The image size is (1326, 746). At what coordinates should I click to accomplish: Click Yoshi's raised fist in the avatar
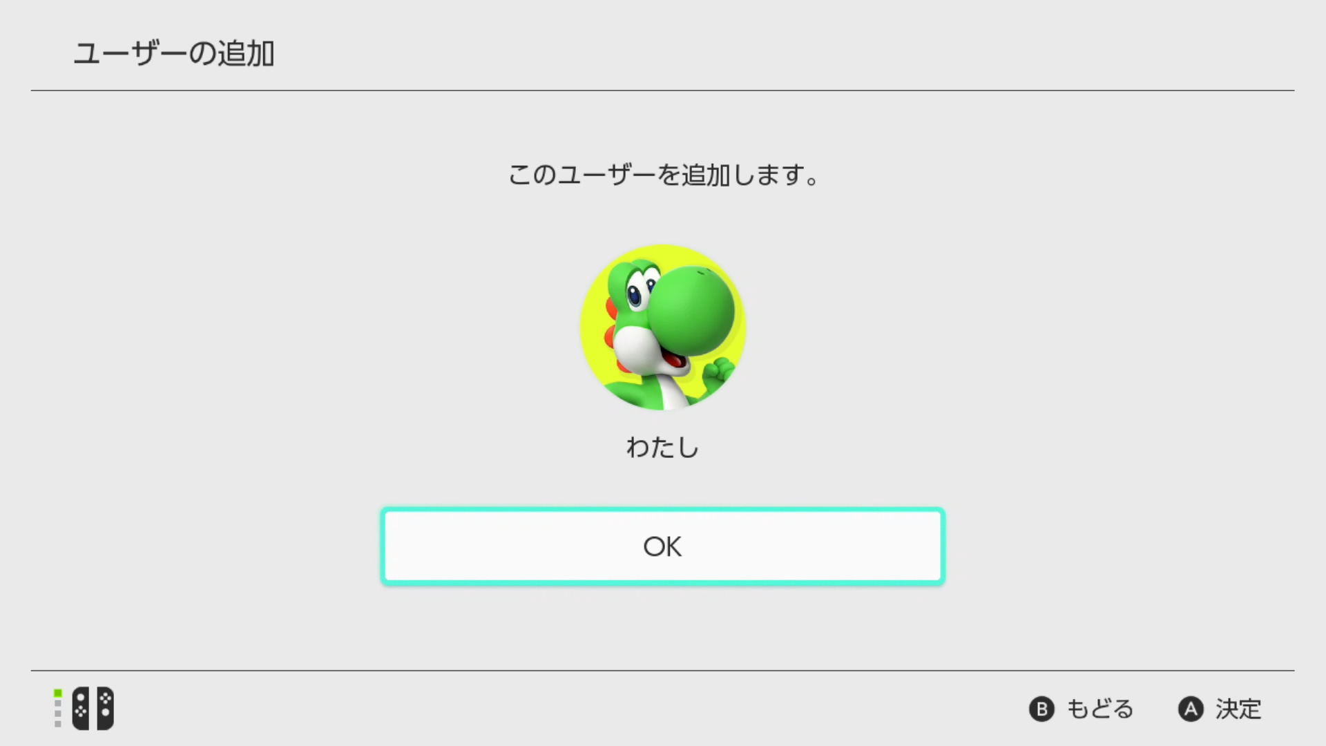(718, 374)
